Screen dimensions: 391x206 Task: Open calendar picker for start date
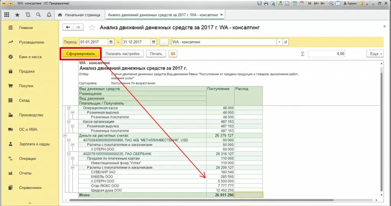click(111, 42)
